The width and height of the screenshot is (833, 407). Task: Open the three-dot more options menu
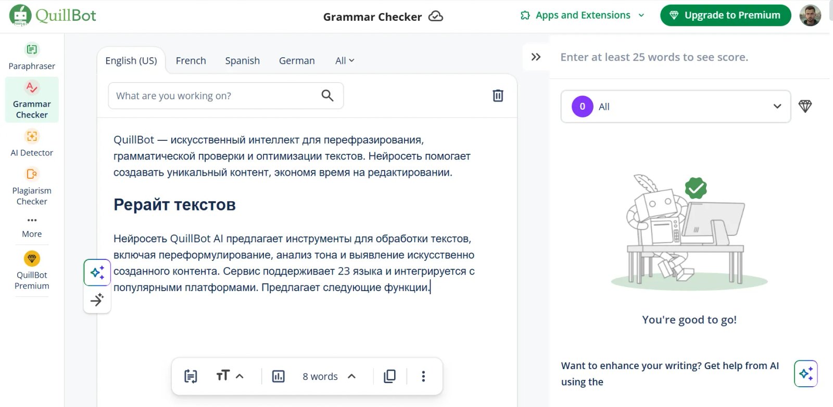(x=423, y=376)
